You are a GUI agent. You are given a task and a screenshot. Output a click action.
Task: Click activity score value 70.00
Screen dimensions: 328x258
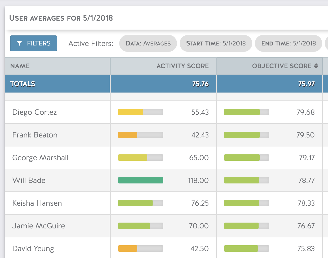point(199,226)
